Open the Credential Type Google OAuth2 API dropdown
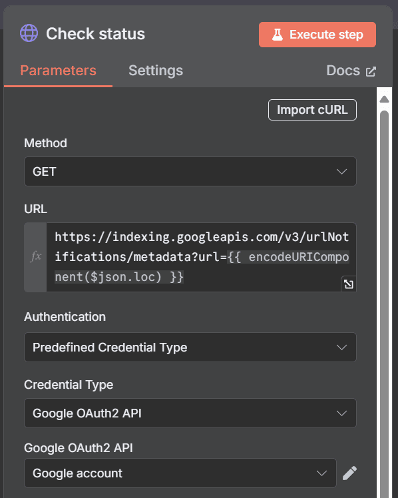Viewport: 398px width, 498px height. click(x=190, y=413)
